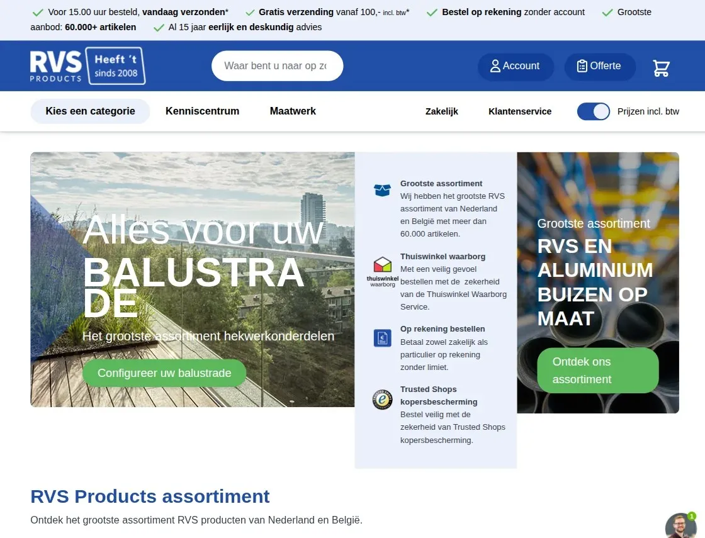Open the Maatwerk menu item

pyautogui.click(x=293, y=111)
